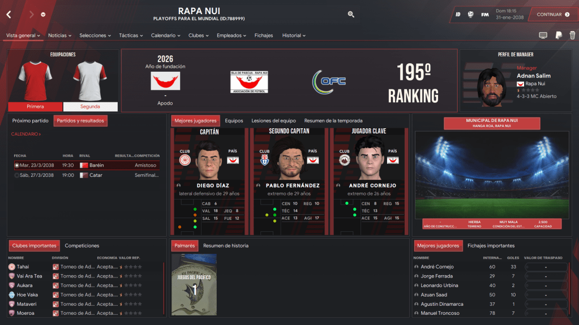Click the back navigation arrow
The image size is (579, 325).
pyautogui.click(x=9, y=15)
